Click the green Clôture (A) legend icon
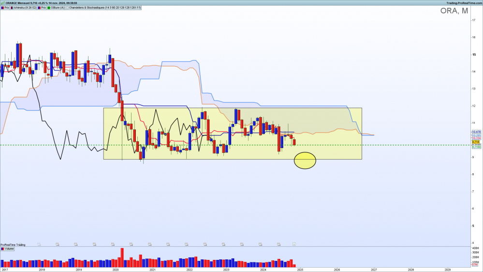483x272 pixels. click(49, 8)
